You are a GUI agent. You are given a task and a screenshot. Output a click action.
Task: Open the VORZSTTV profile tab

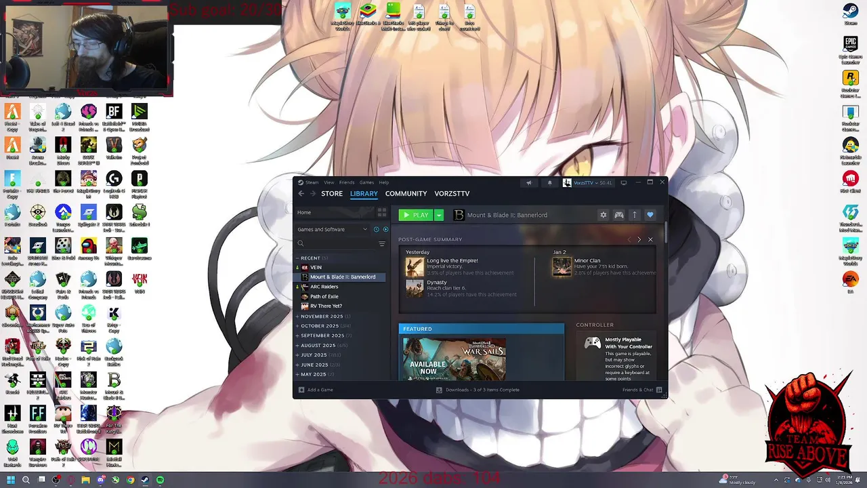(x=452, y=194)
